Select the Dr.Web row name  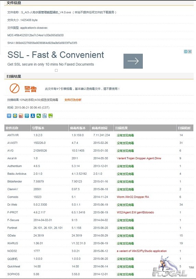pyautogui.click(x=12, y=205)
